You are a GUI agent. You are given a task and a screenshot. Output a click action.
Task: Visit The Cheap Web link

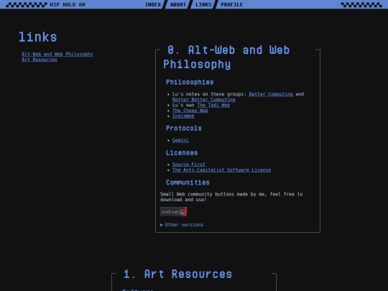pos(190,111)
